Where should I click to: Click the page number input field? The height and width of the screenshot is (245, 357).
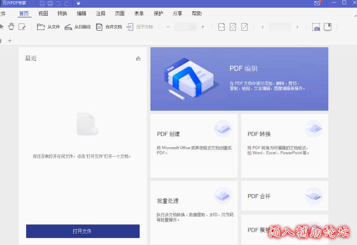(x=280, y=27)
